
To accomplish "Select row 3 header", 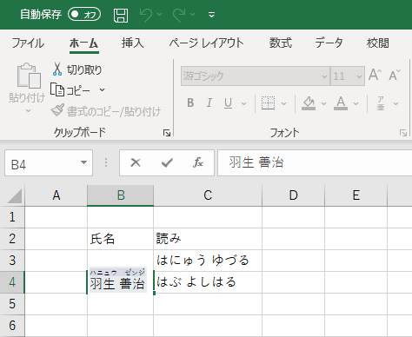I will pos(12,261).
